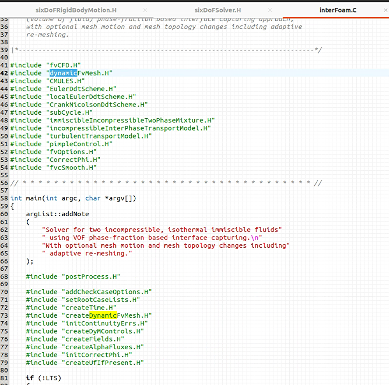389x385 pixels.
Task: Place cursor on "if (!LTS)" statement
Action: [x=44, y=378]
